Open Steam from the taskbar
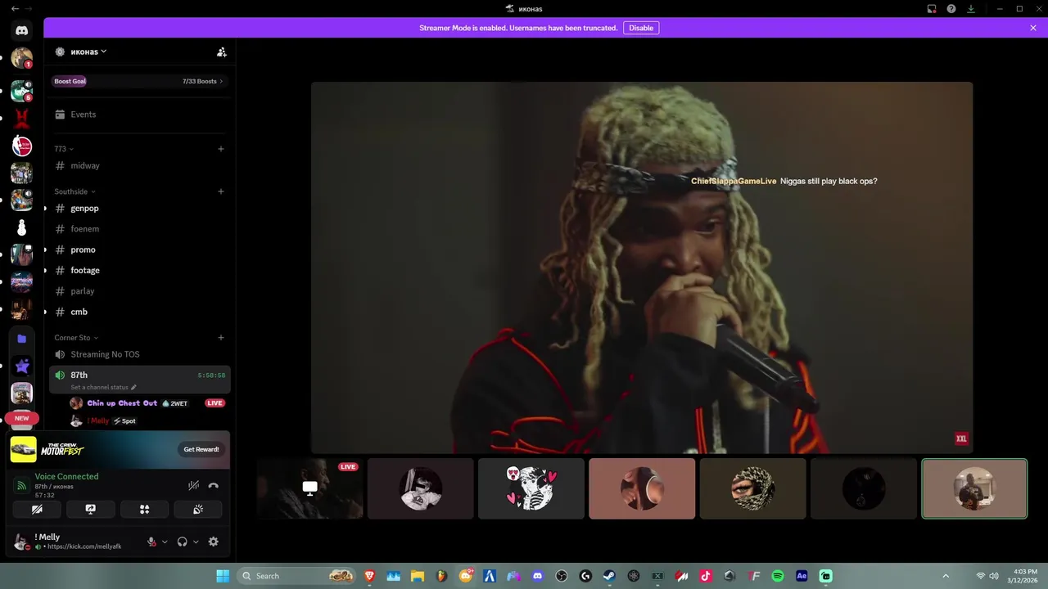The width and height of the screenshot is (1048, 589). 609,576
